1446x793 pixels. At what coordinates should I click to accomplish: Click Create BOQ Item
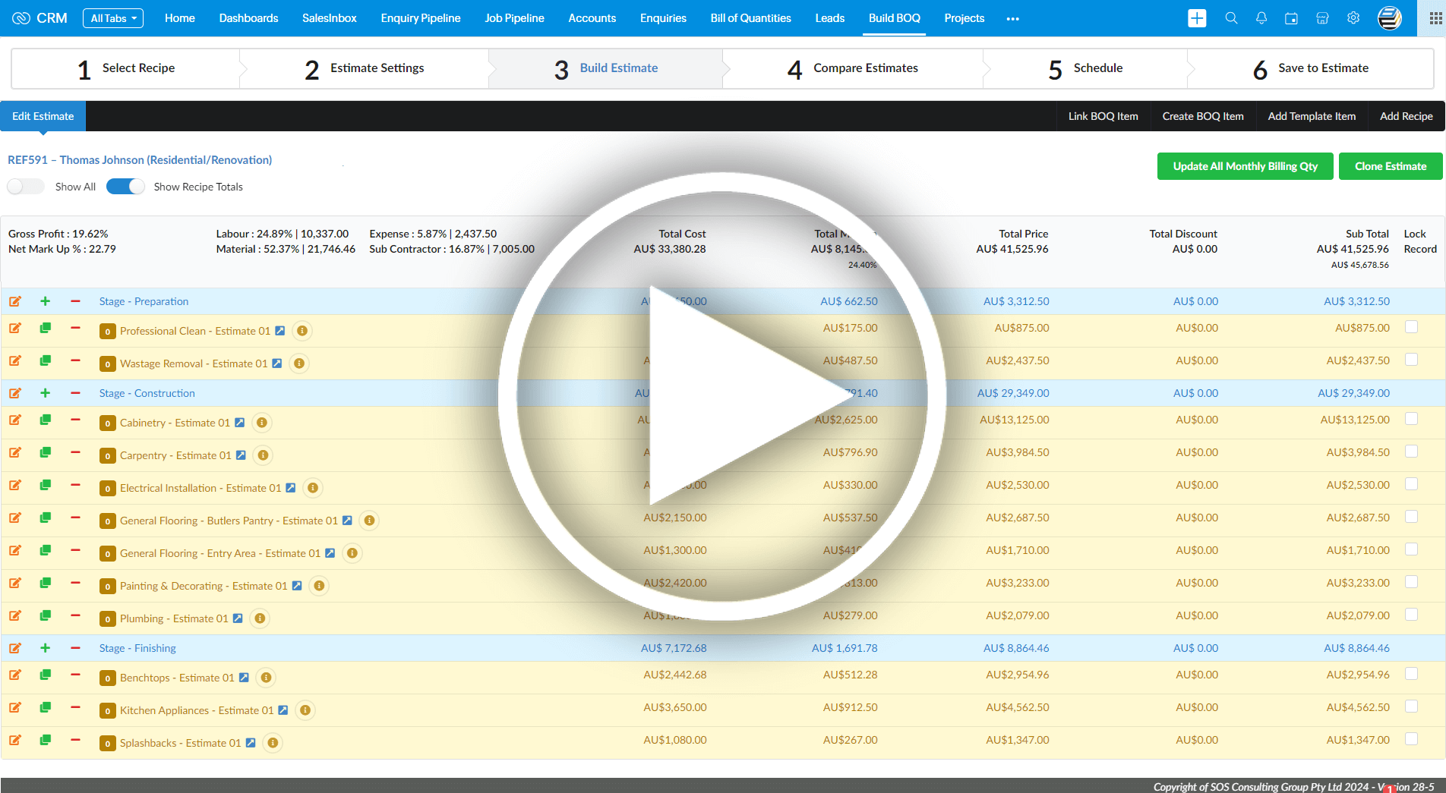click(1203, 116)
